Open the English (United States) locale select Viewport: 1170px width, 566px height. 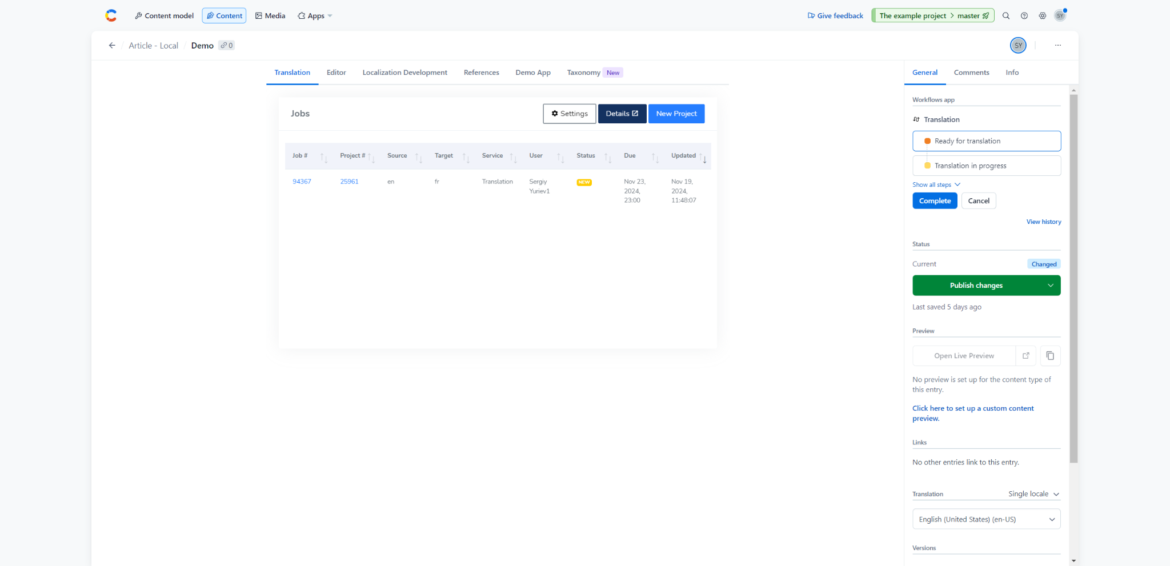click(x=987, y=519)
